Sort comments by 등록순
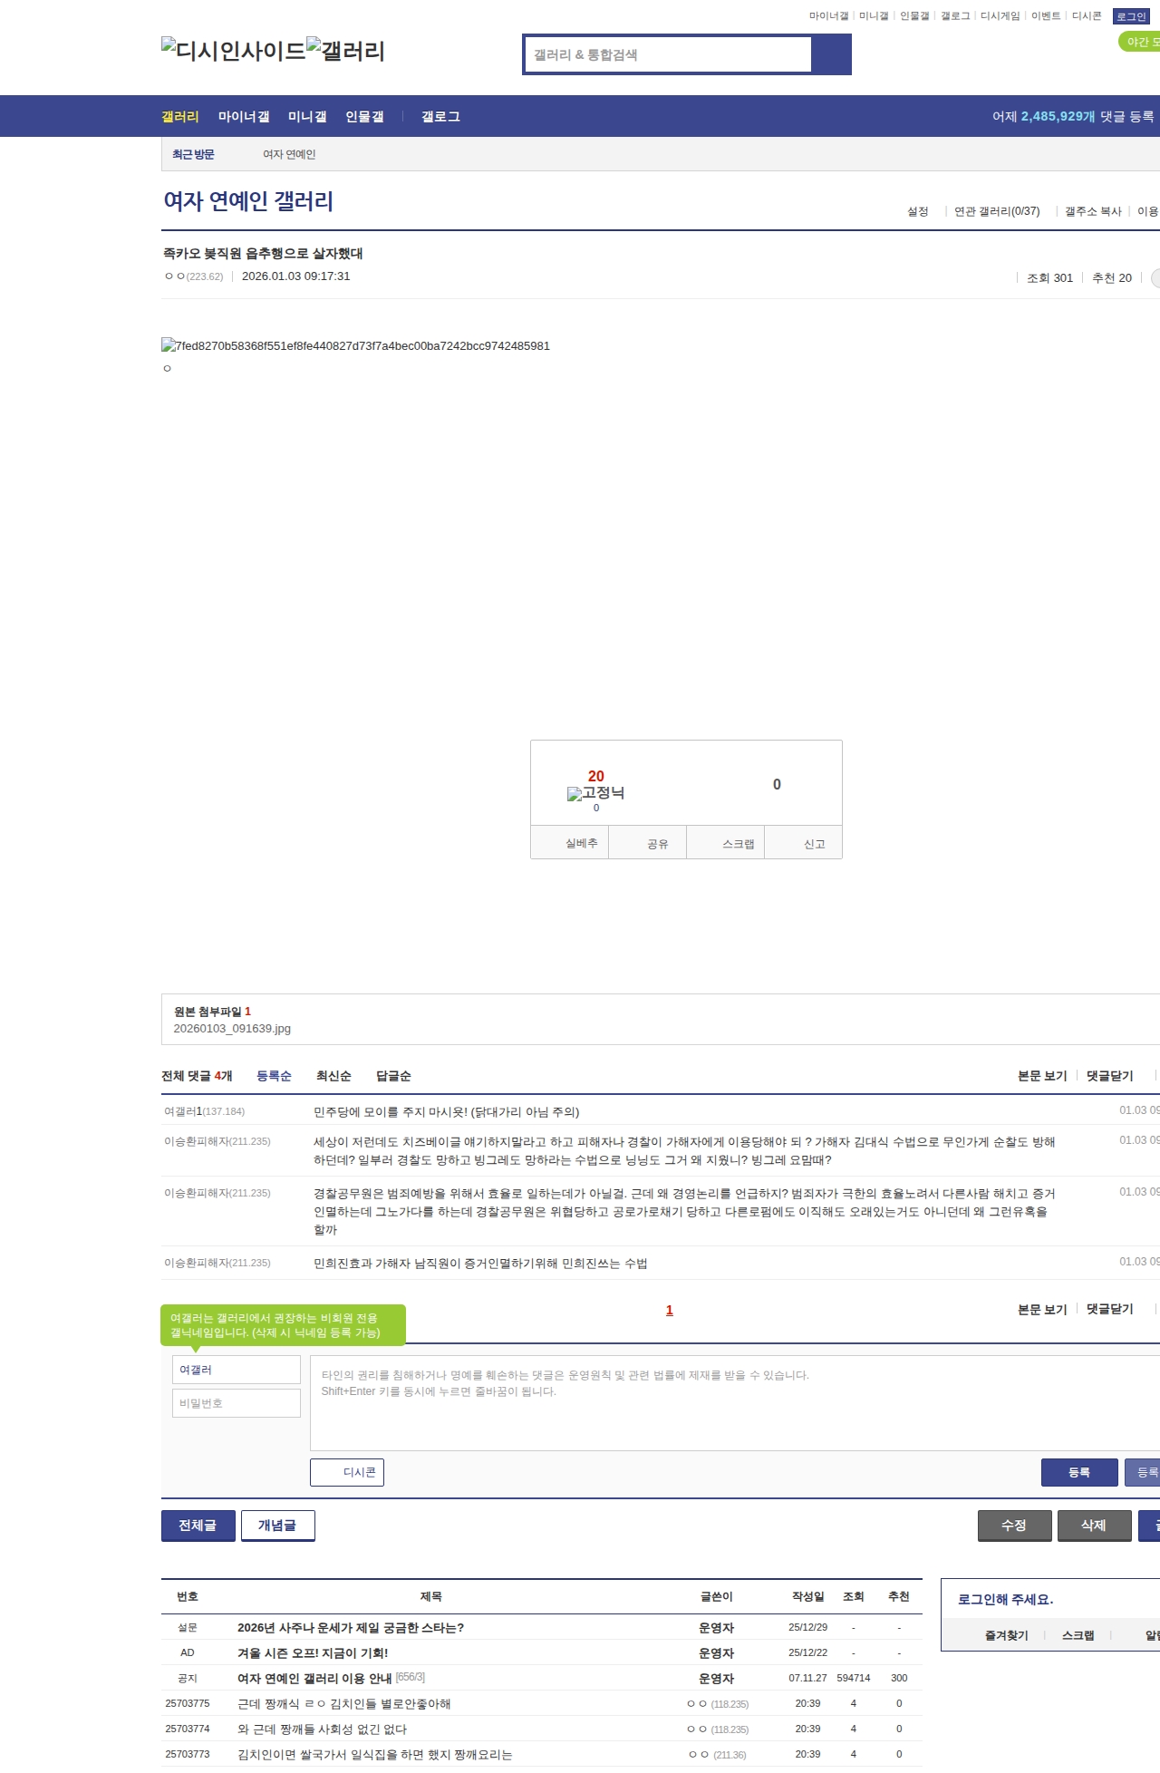 274,1076
